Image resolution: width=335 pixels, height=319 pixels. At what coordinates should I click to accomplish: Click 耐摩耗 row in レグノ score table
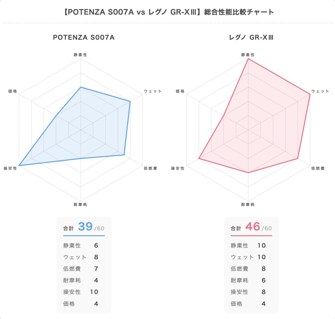[x=248, y=280]
